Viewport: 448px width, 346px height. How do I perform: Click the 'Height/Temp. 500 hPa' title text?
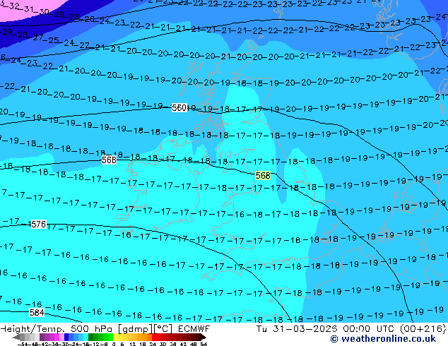57,329
